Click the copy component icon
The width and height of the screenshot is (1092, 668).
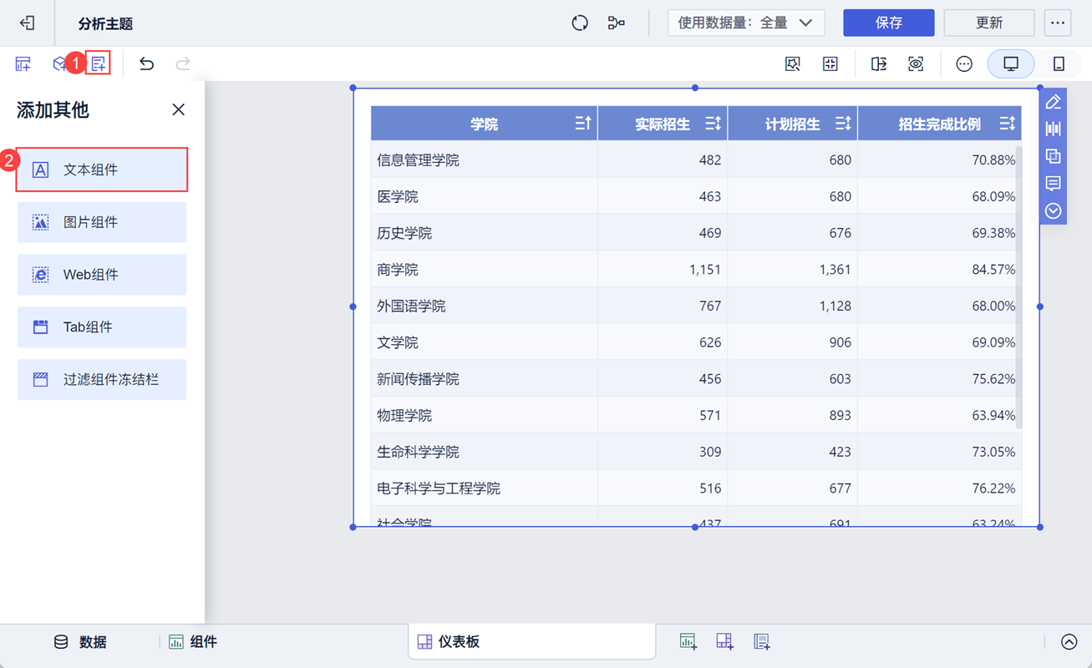click(1054, 156)
